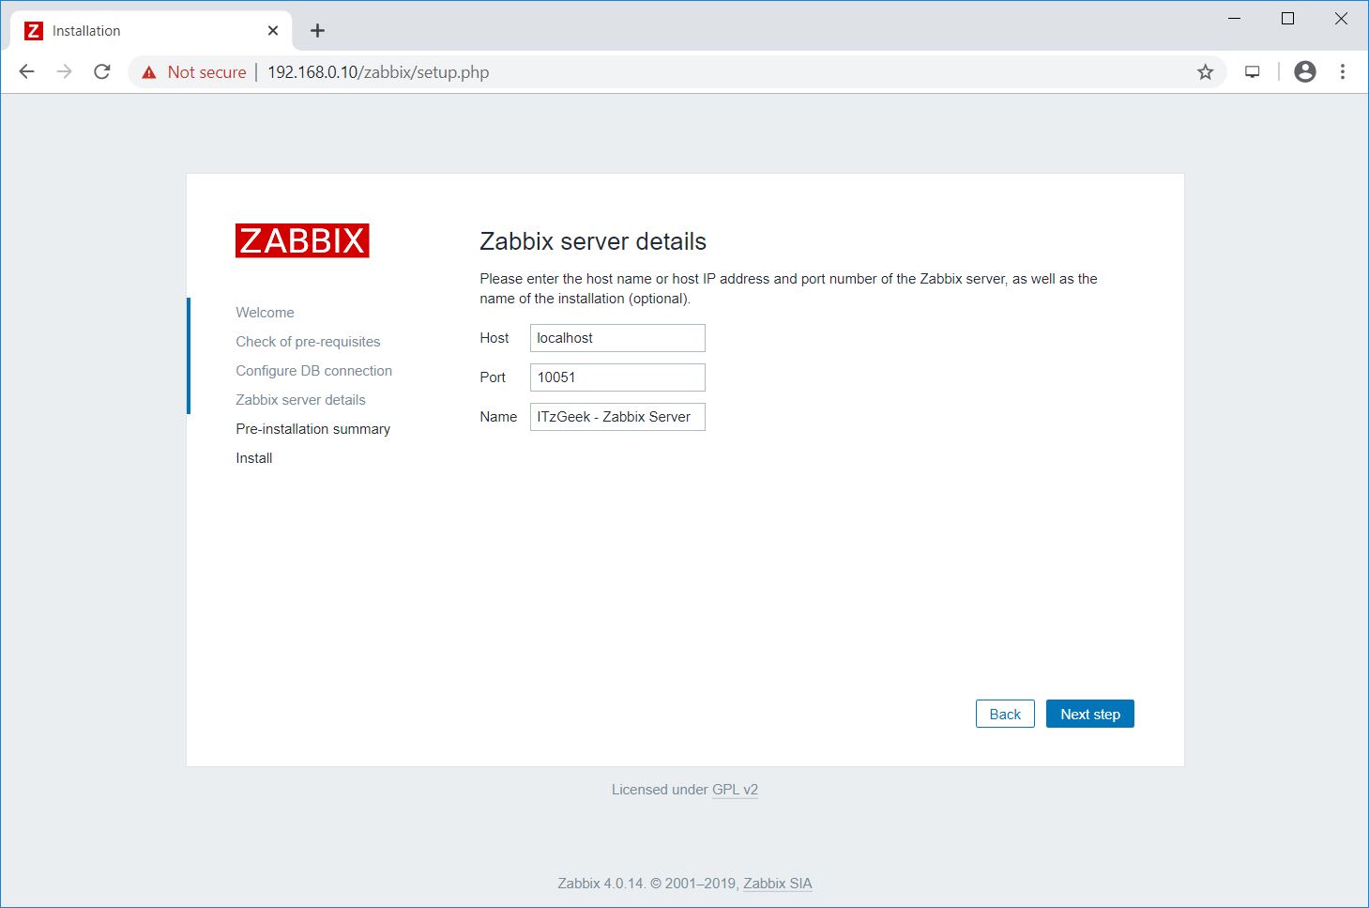Image resolution: width=1369 pixels, height=908 pixels.
Task: Click the Zabbix server details heading
Action: (593, 241)
